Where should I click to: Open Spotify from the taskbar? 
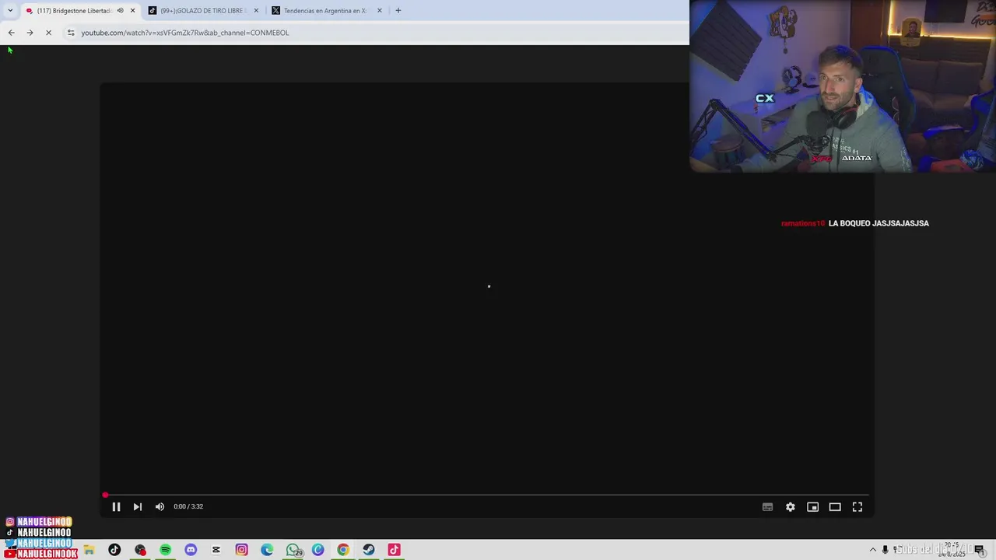(166, 550)
